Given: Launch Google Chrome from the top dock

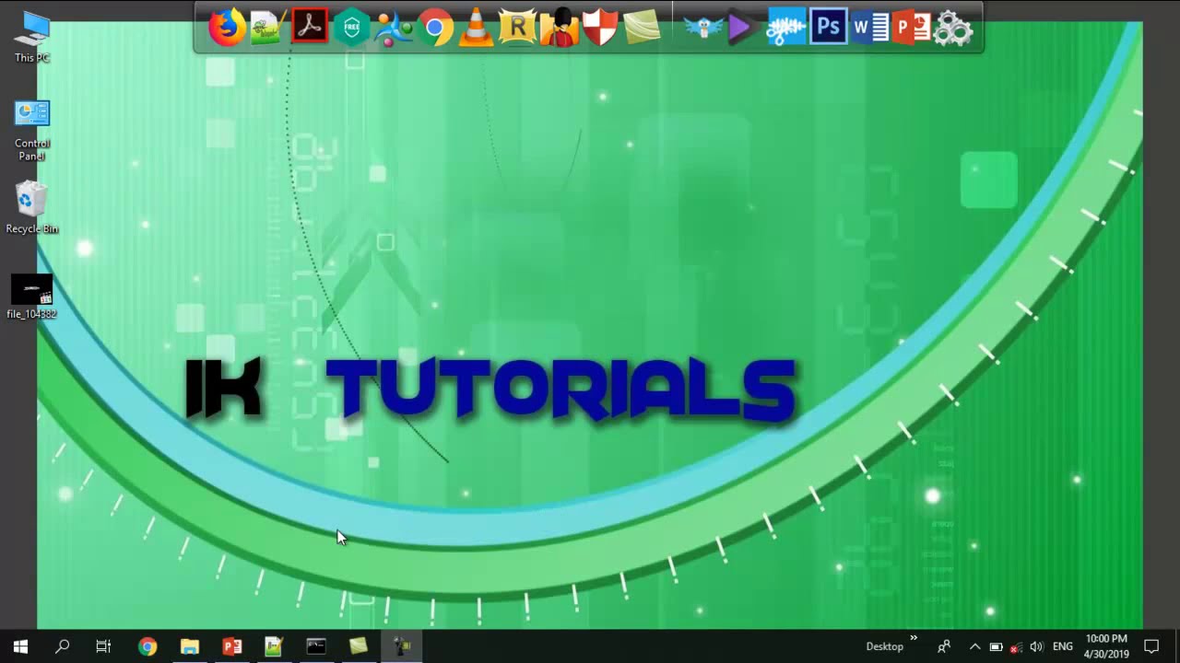Looking at the screenshot, I should tap(434, 28).
